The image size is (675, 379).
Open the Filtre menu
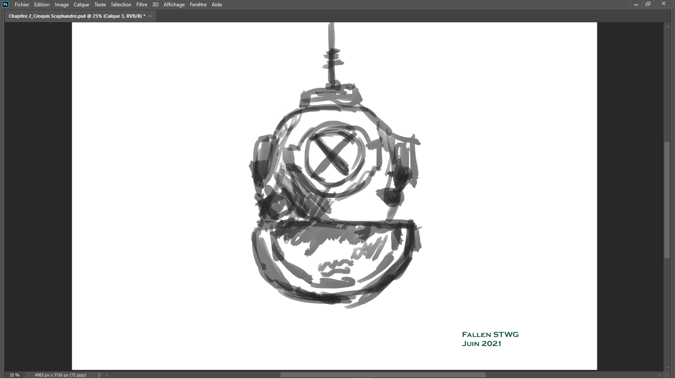tap(141, 5)
